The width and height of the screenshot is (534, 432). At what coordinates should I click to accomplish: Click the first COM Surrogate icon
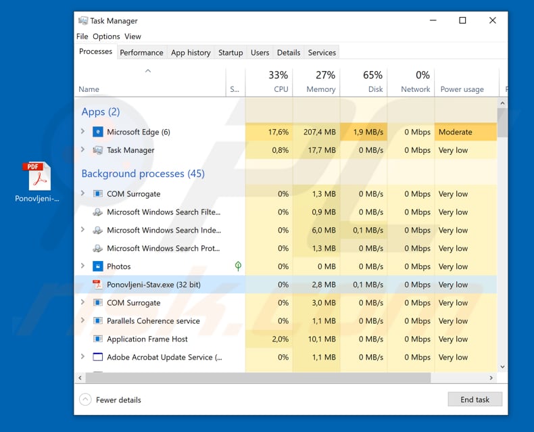click(x=98, y=193)
